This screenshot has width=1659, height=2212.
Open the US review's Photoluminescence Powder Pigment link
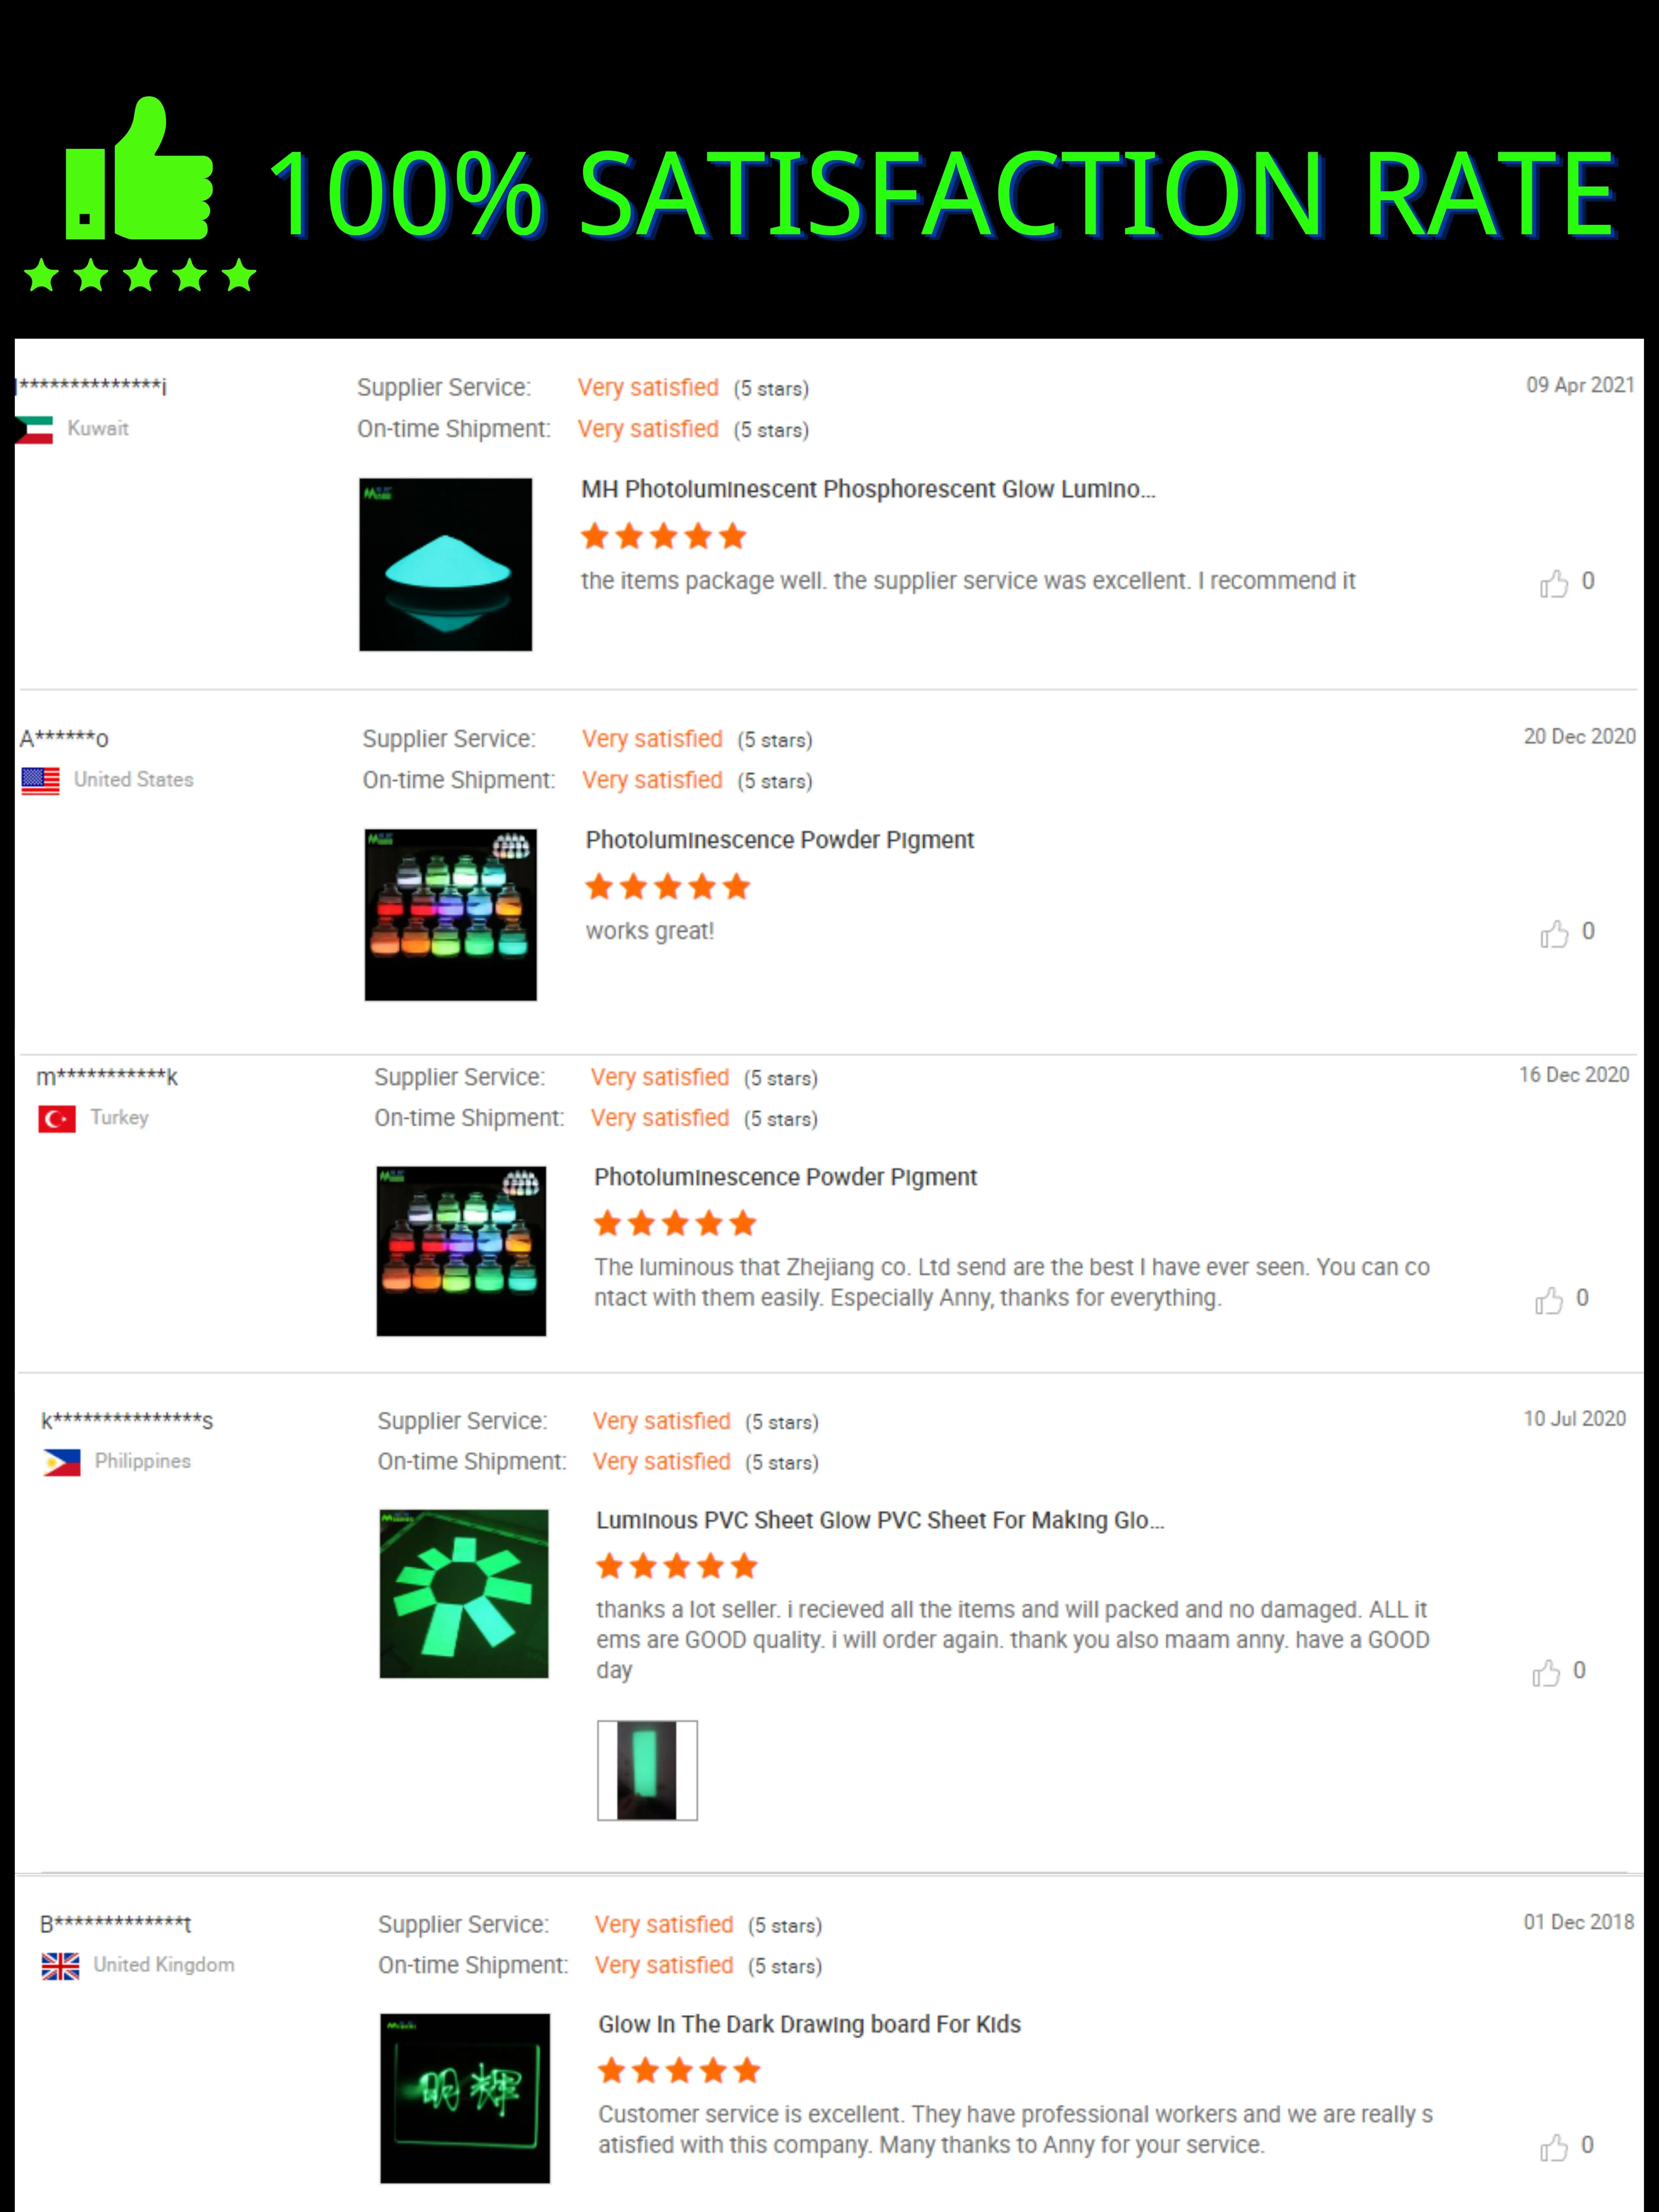point(779,840)
